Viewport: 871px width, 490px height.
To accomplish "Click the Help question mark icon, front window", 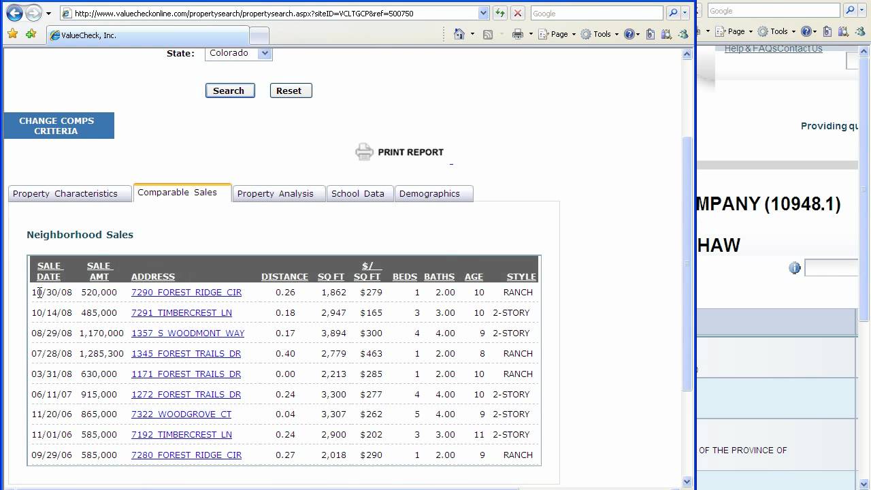I will pyautogui.click(x=631, y=34).
